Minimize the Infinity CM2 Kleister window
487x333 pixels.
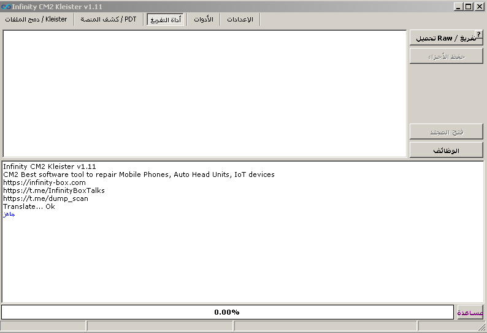point(459,6)
